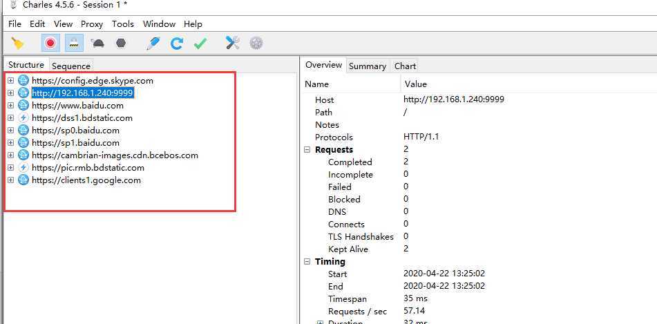Expand the pic.rmb.bdstatic.com node

point(11,168)
